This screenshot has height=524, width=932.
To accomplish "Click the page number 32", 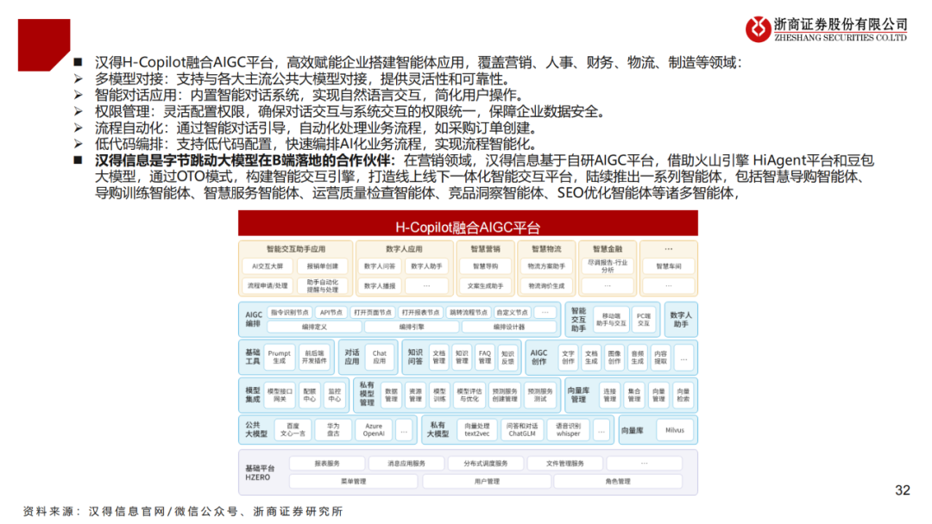I will point(903,490).
